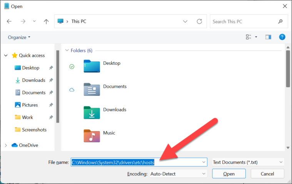
Task: Select the Documents folder icon in main pane
Action: (92, 89)
